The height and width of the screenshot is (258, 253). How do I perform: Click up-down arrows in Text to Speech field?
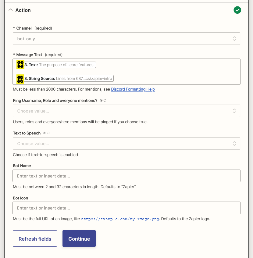click(234, 144)
